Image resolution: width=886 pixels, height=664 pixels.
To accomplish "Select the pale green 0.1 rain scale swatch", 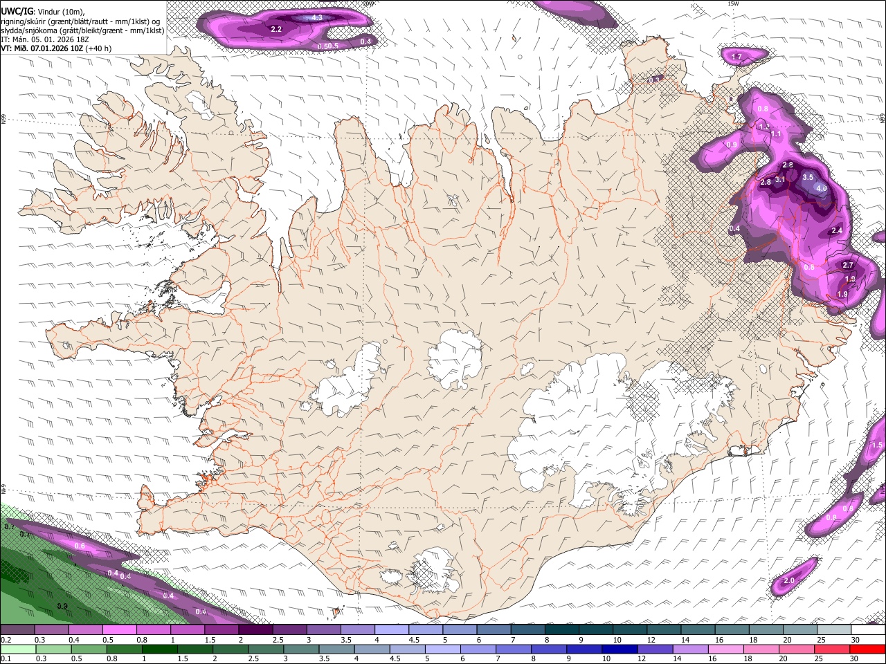I will point(18,649).
